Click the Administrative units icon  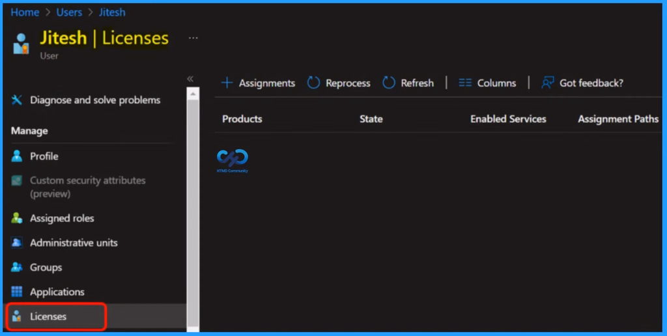coord(16,243)
